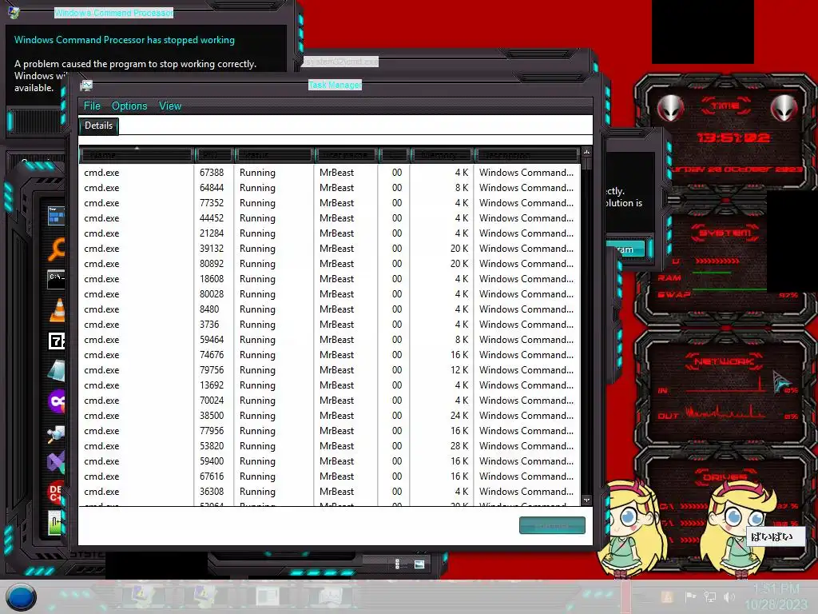Image resolution: width=818 pixels, height=614 pixels.
Task: Select cmd.exe row with PID 67388
Action: click(330, 173)
